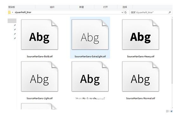Click the 组织 ribbon group label
The width and height of the screenshot is (177, 115).
point(52,7)
